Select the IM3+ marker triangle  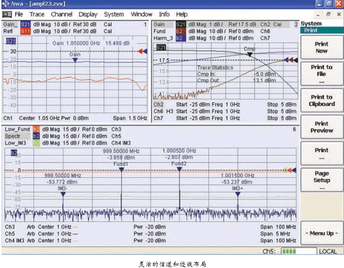click(x=236, y=194)
